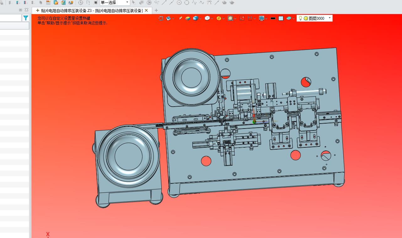Click the striped list icon in top toolbar

[48, 3]
